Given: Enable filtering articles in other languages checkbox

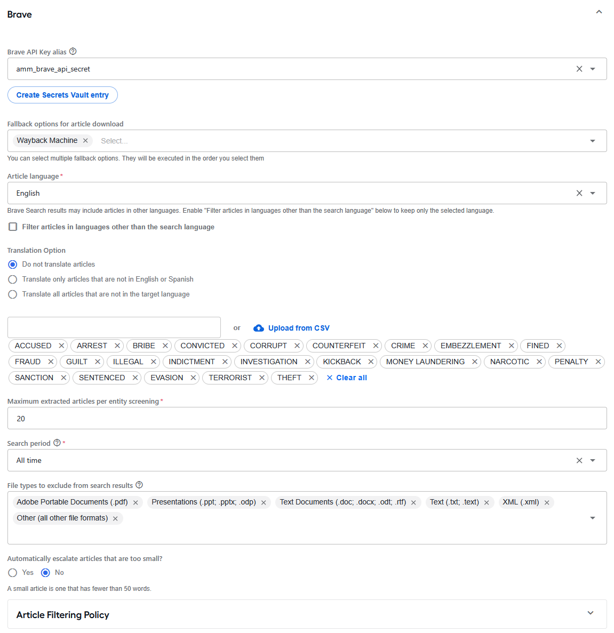Looking at the screenshot, I should (x=13, y=227).
